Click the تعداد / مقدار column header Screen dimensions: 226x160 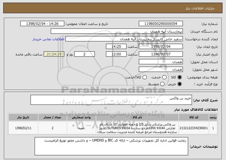coord(53,117)
